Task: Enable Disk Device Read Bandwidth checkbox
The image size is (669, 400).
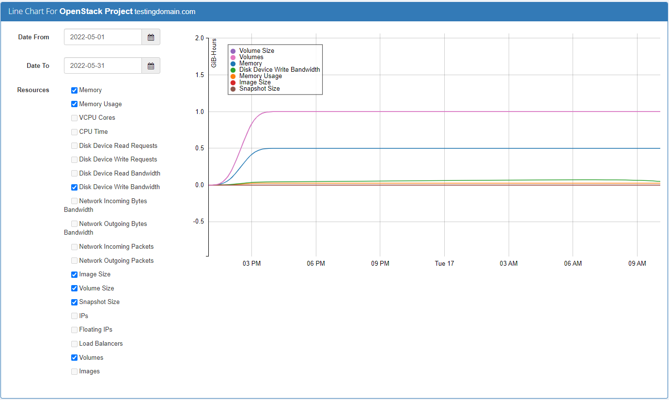Action: coord(74,174)
